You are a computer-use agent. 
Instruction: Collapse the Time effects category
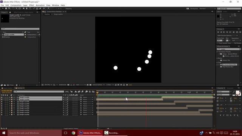click(217, 62)
